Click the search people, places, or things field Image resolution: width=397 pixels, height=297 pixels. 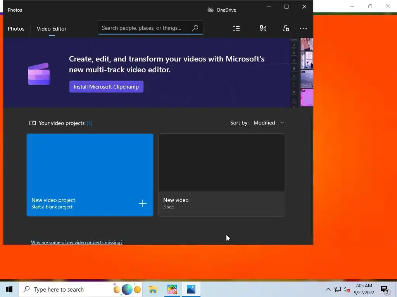pyautogui.click(x=151, y=28)
